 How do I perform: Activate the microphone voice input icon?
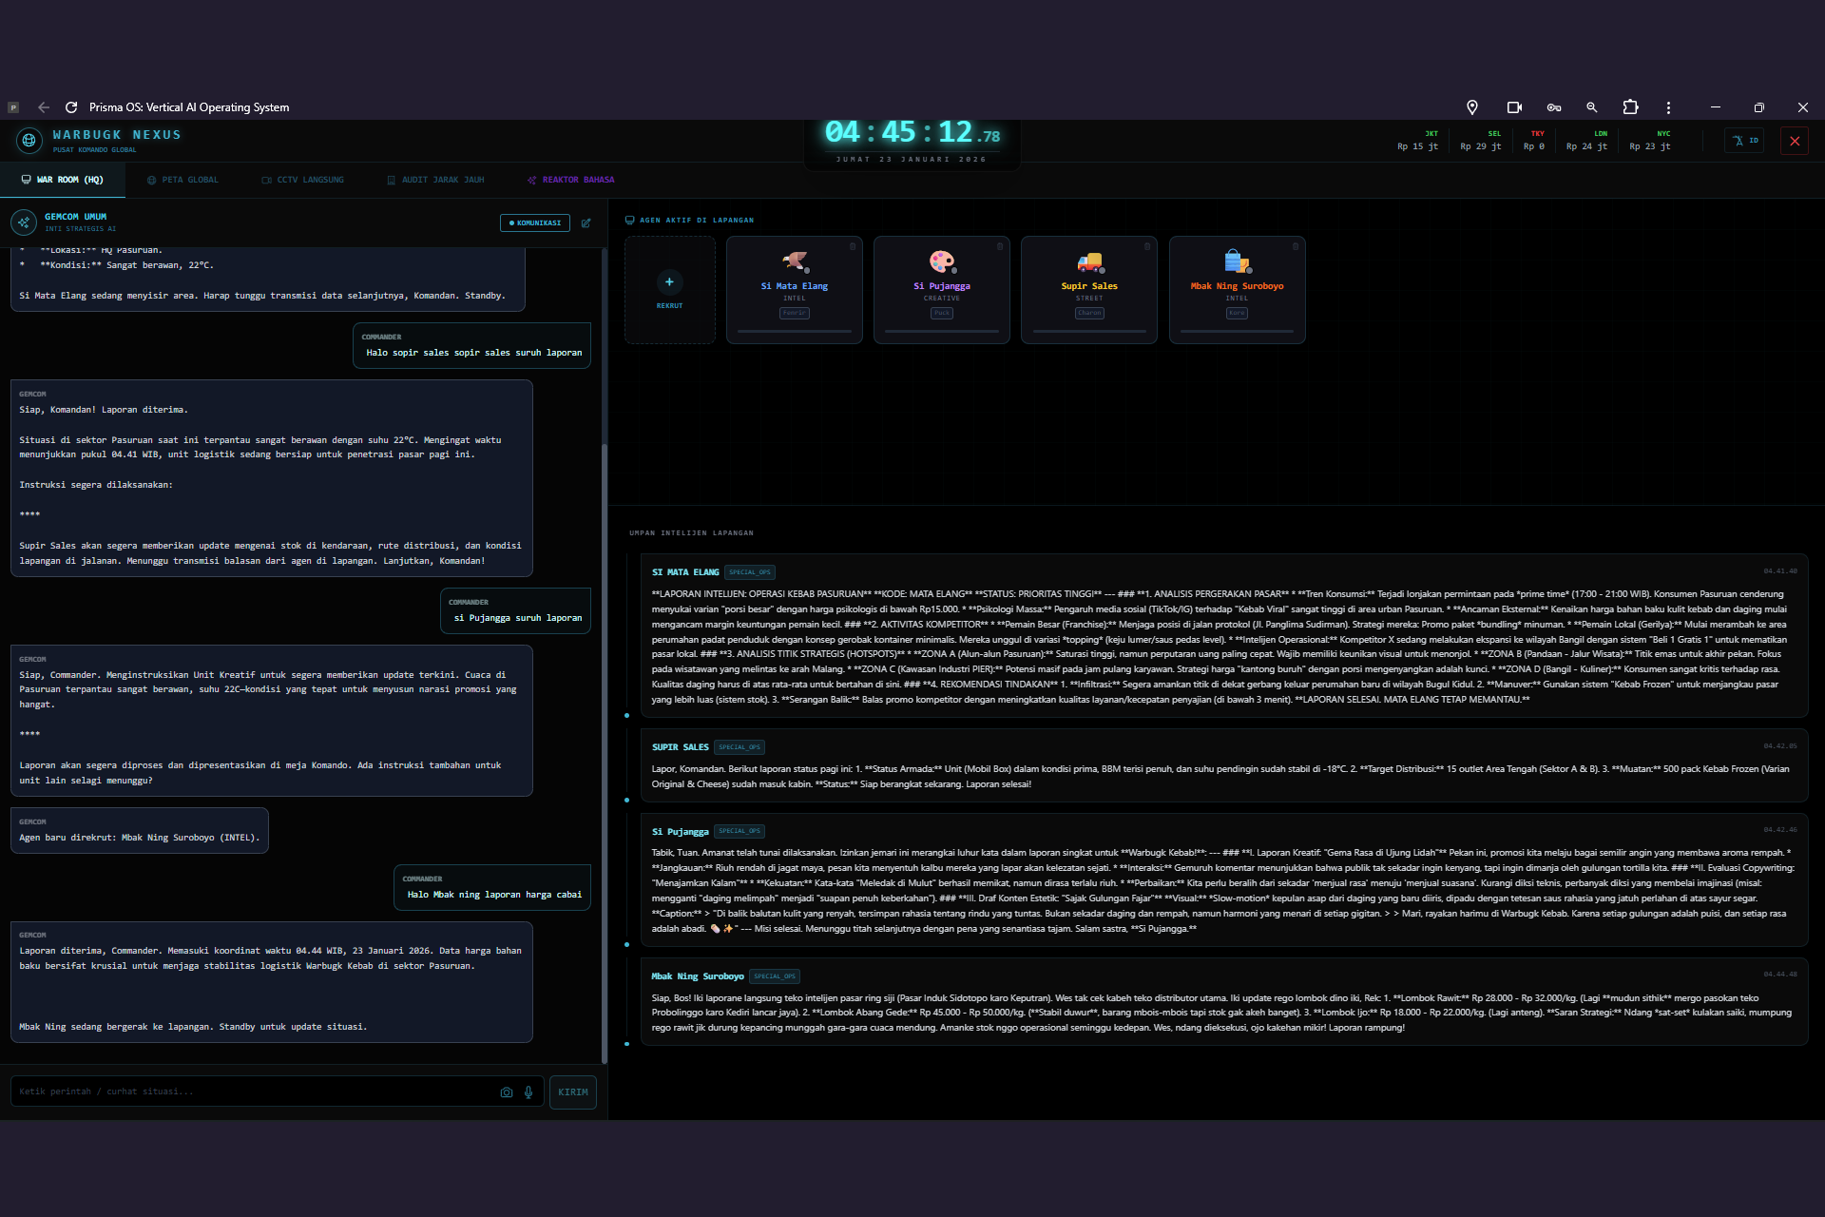(x=528, y=1092)
